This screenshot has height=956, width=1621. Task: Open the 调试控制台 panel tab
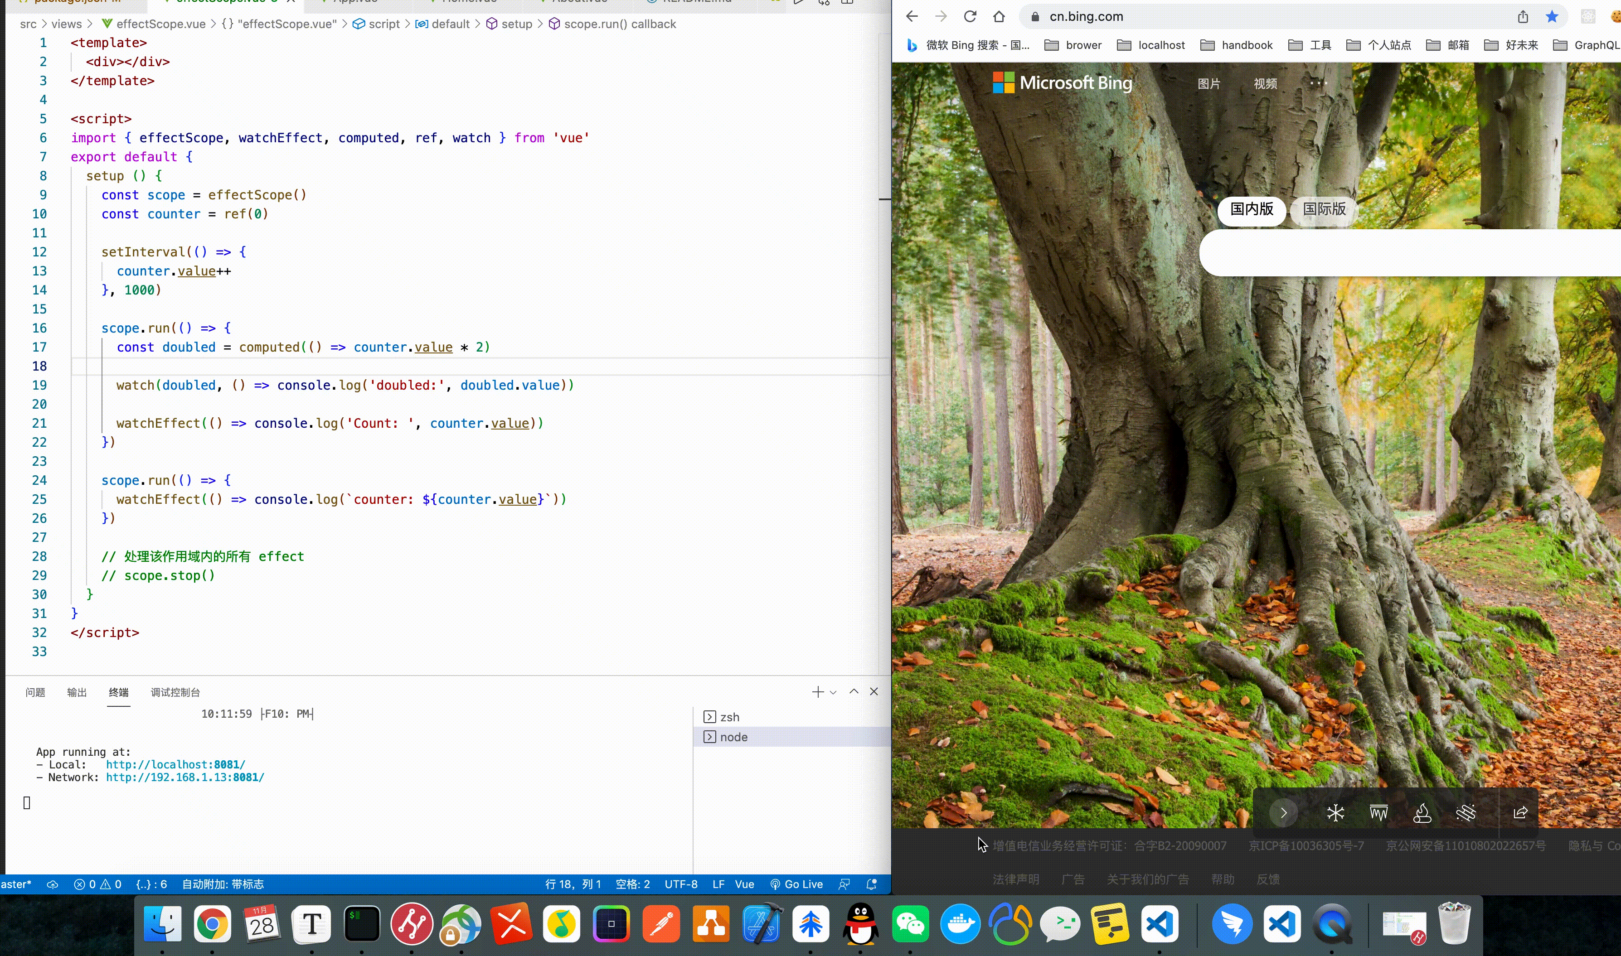tap(175, 692)
